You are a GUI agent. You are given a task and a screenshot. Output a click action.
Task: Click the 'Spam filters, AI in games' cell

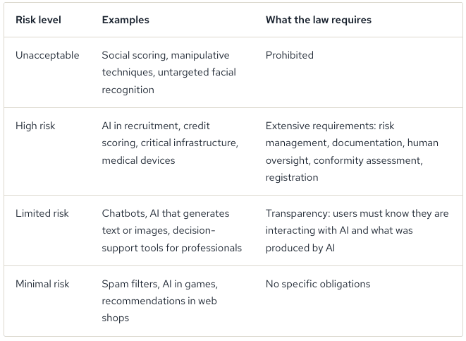coord(159,301)
